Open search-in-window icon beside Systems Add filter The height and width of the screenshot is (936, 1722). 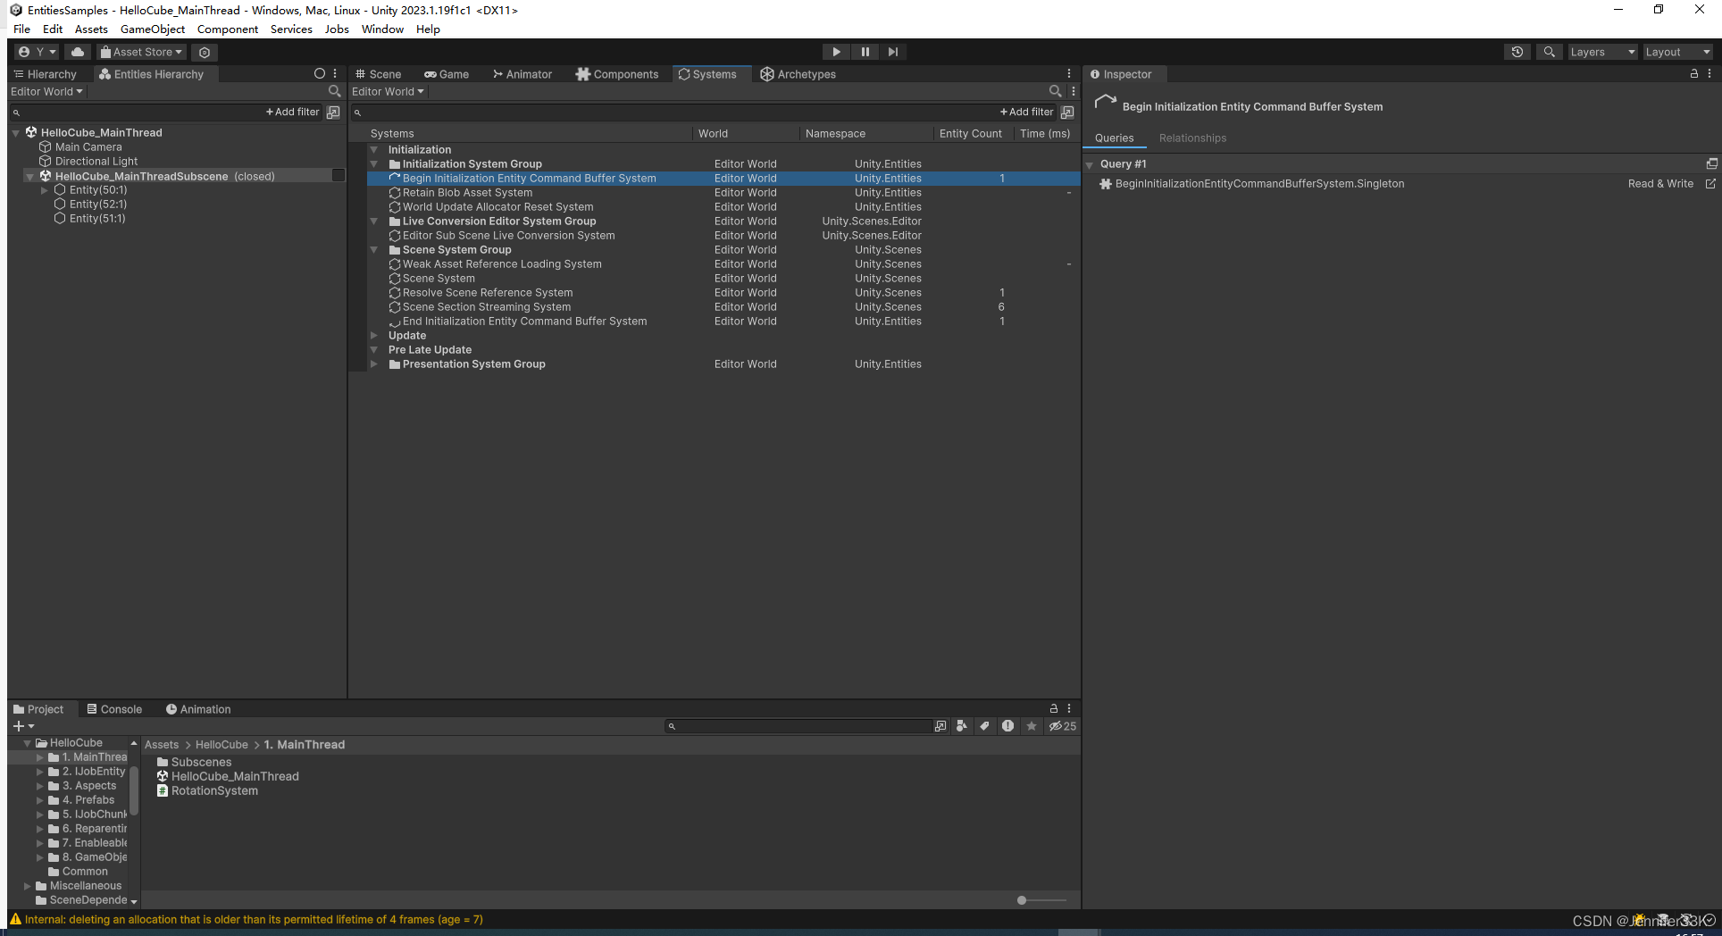[1067, 112]
